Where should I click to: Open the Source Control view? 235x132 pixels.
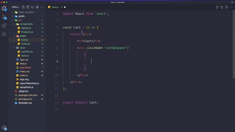4,17
